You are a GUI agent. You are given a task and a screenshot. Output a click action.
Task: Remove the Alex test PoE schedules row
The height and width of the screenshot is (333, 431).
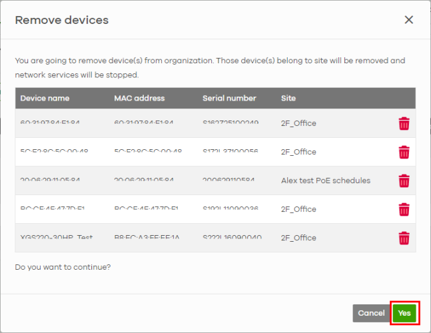pyautogui.click(x=404, y=180)
